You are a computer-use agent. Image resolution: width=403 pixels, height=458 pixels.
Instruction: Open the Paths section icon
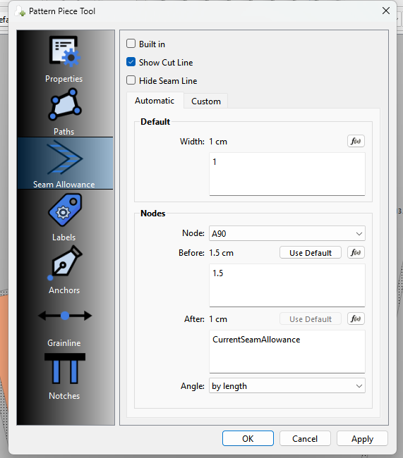[65, 104]
